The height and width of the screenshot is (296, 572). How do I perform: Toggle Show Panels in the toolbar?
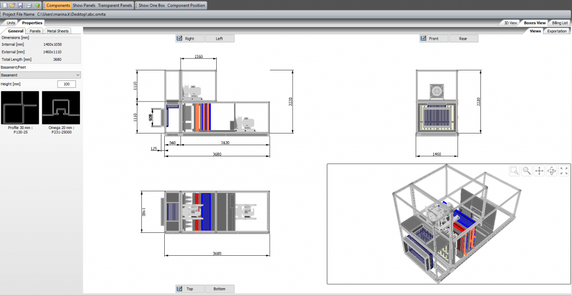click(x=84, y=5)
